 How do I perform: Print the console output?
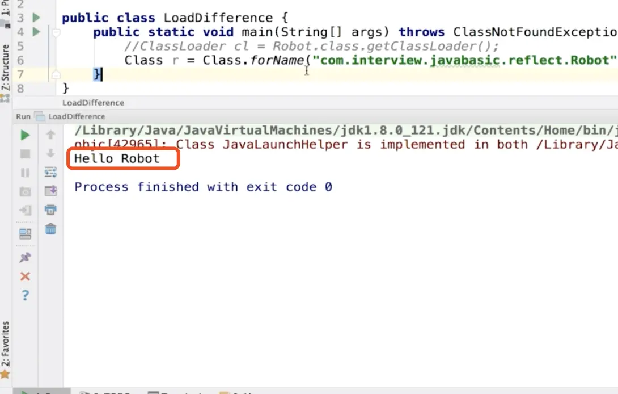click(x=50, y=209)
